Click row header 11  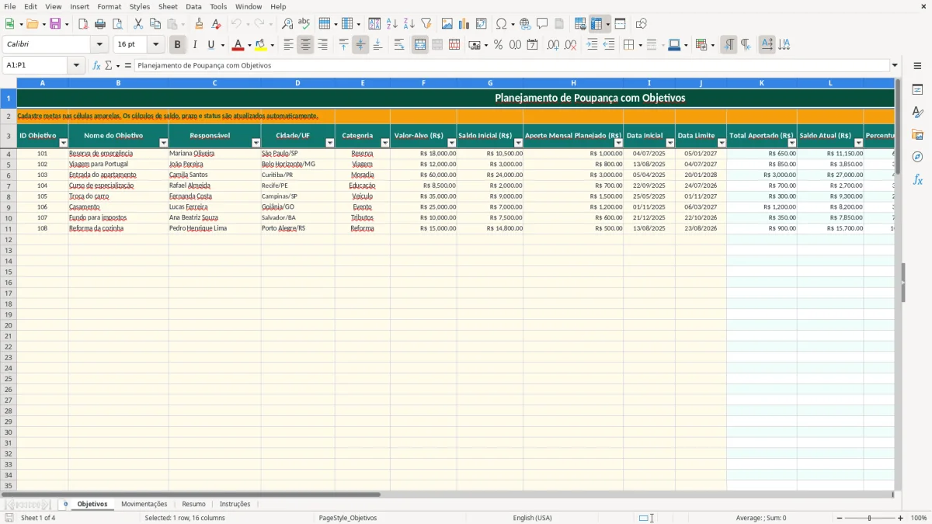coord(9,228)
